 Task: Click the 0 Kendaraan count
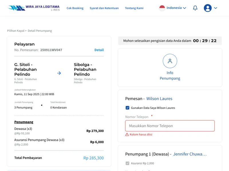pos(58,108)
